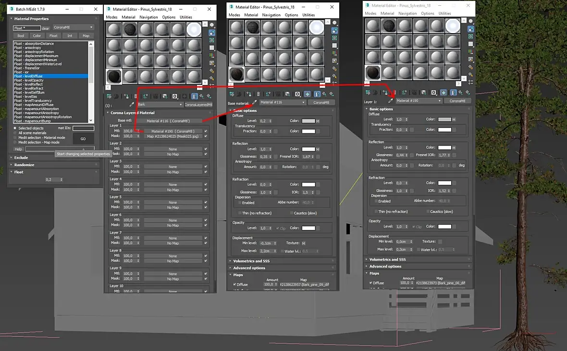
Task: Click Diffuse color swatch in middle editor
Action: tap(308, 121)
